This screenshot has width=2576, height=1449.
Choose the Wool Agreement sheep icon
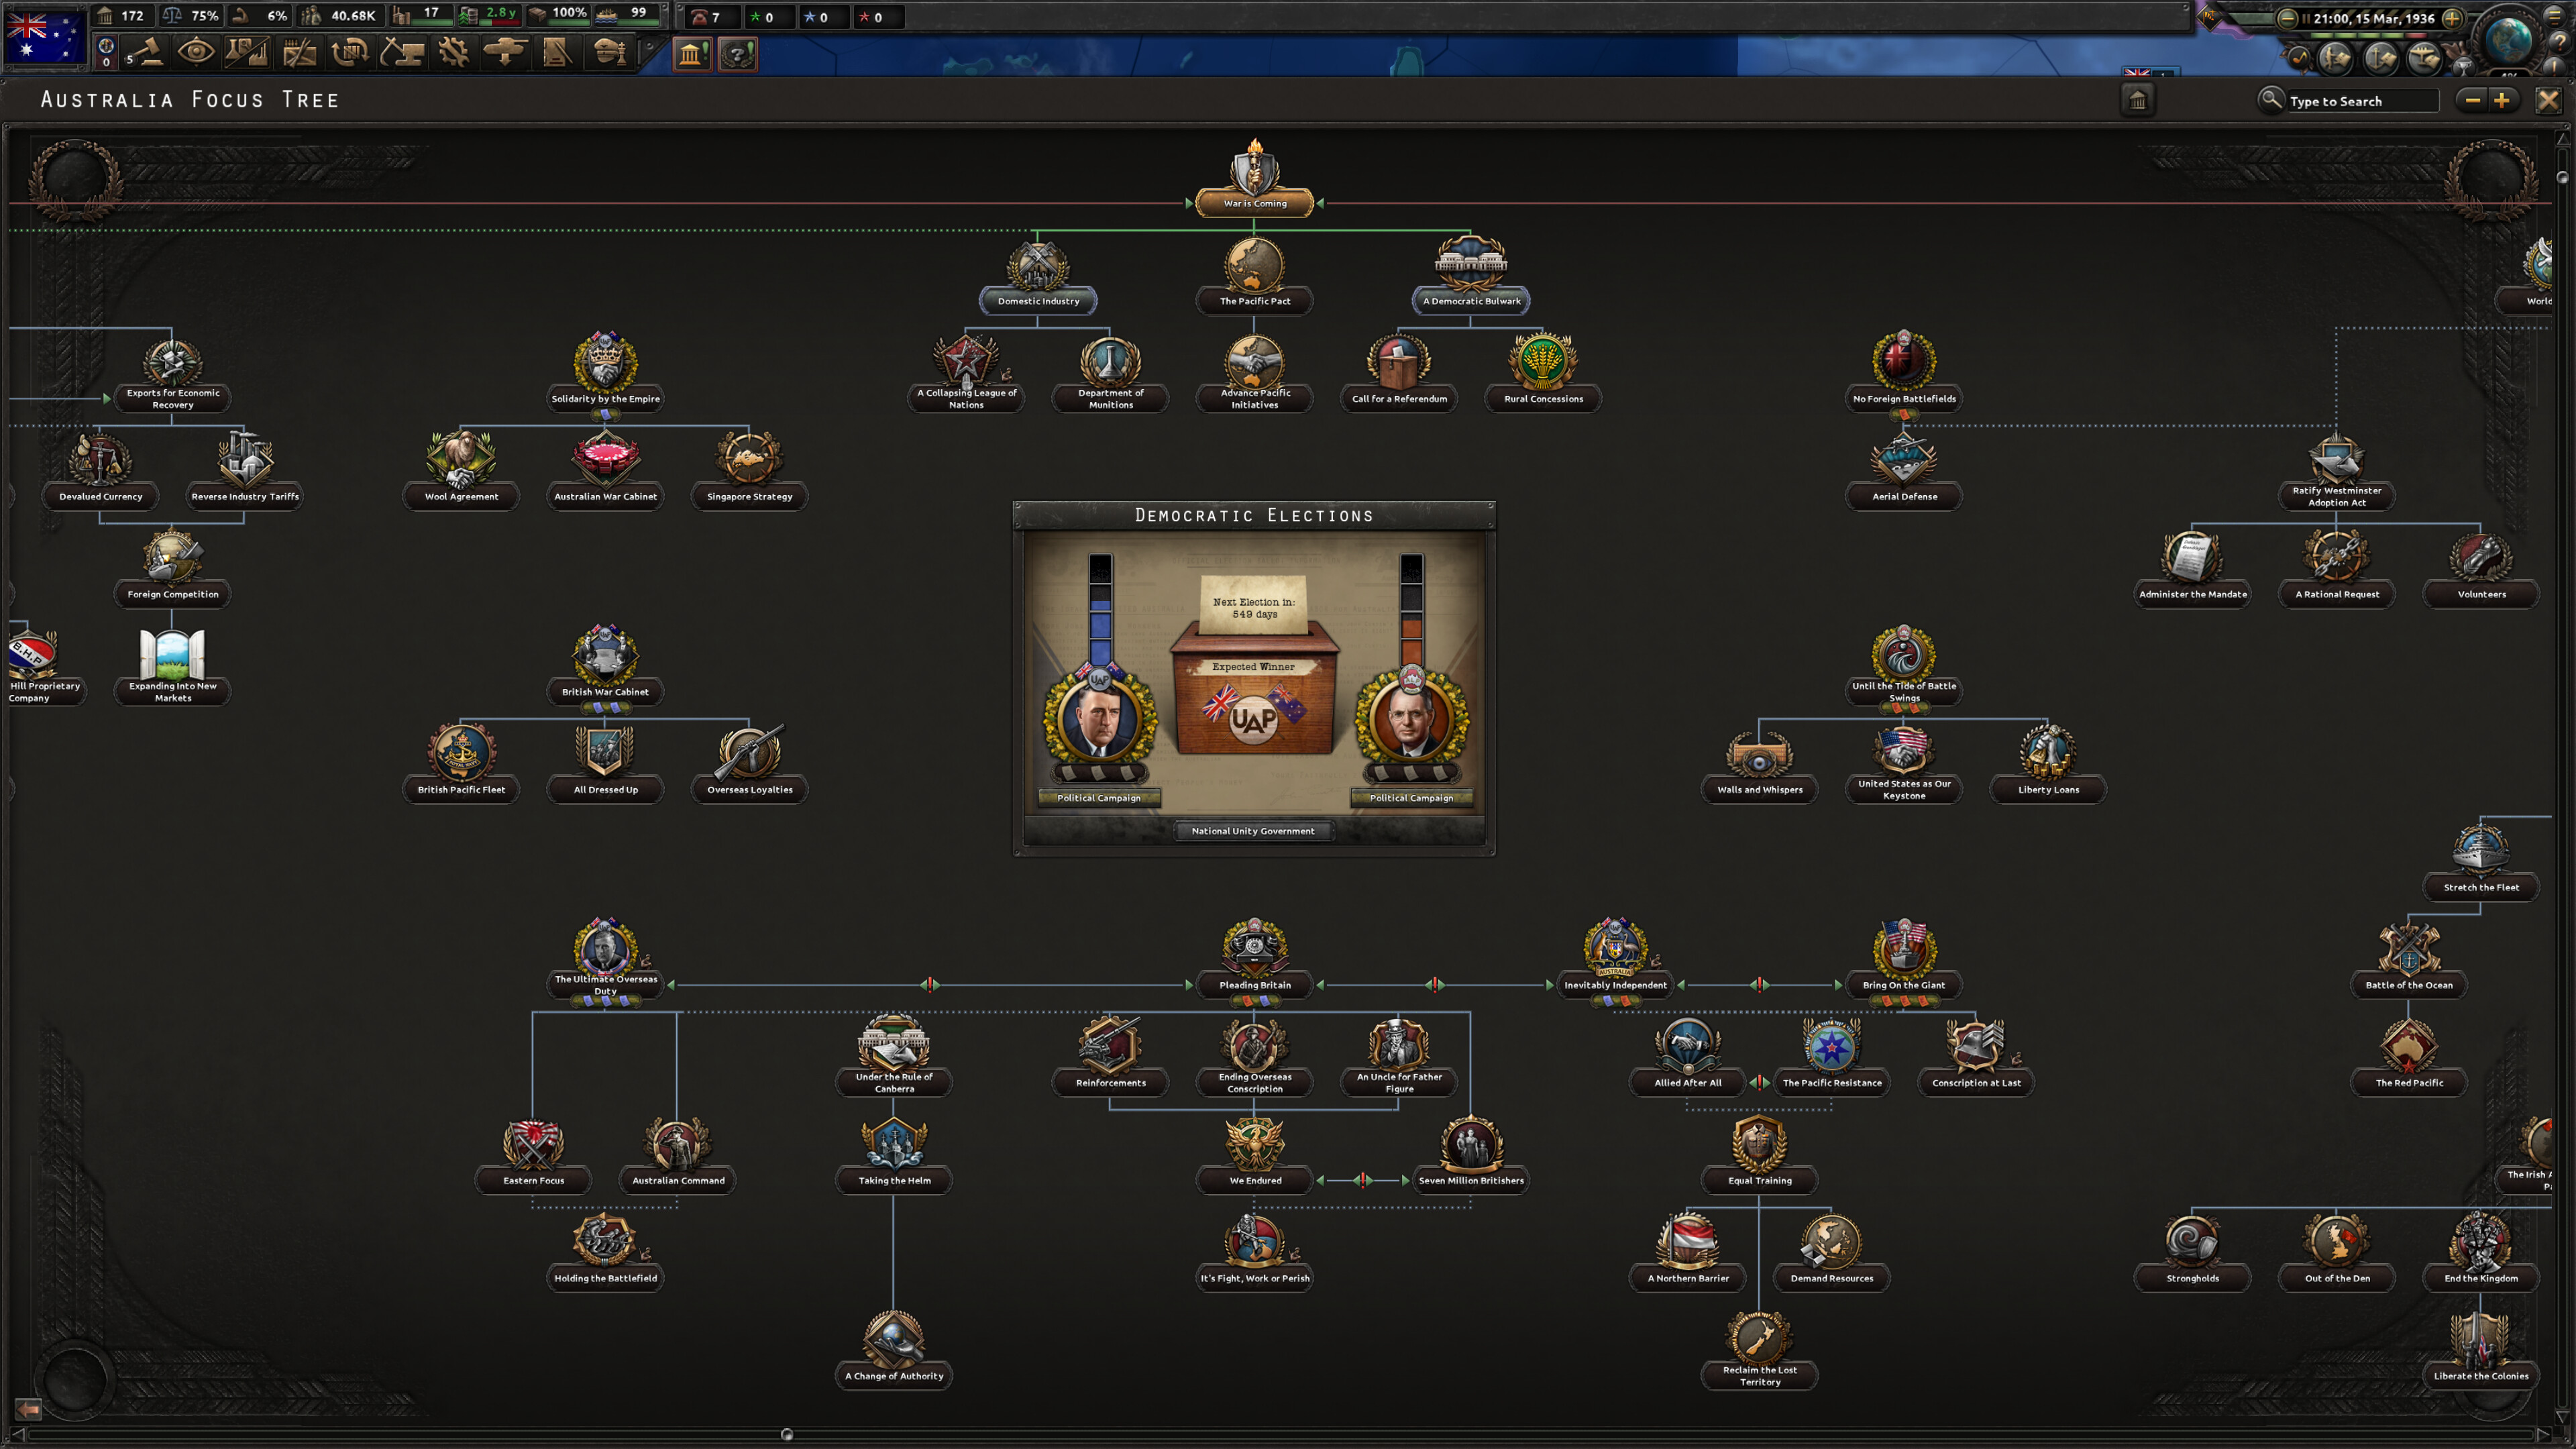[x=461, y=459]
